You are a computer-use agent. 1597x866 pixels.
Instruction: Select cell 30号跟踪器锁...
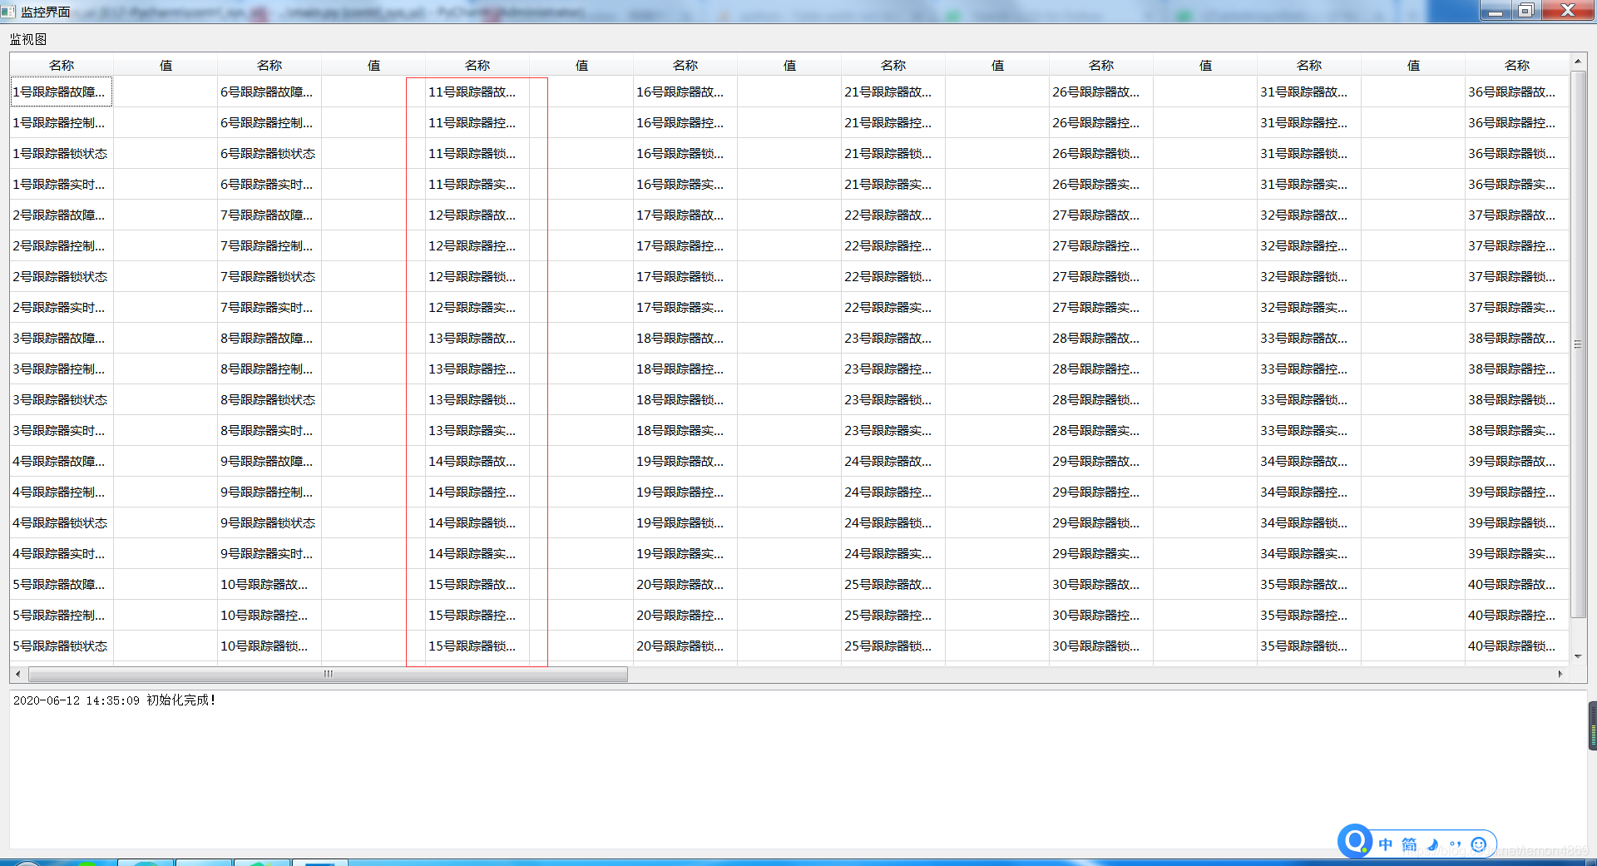click(x=1101, y=646)
